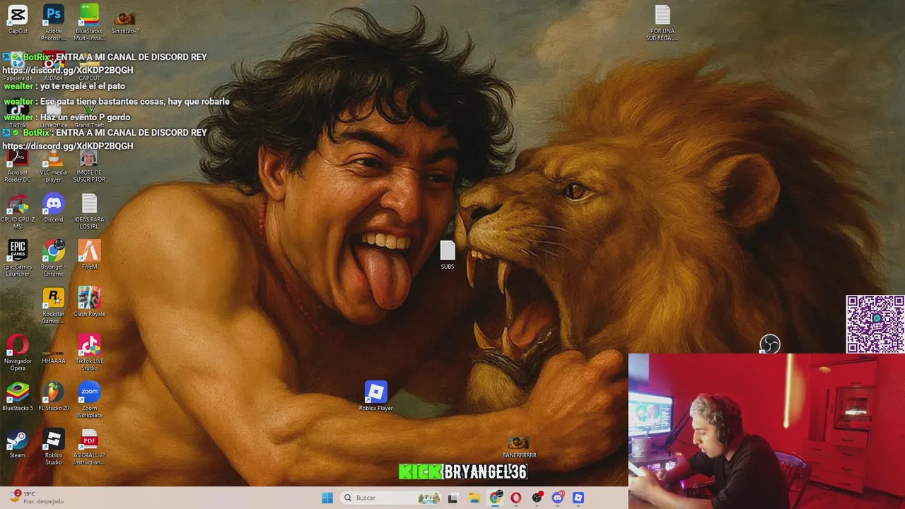Click the Buscar taskbar search box
This screenshot has height=509, width=905.
[391, 498]
